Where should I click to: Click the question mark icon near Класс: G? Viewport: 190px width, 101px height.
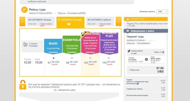coord(163,52)
